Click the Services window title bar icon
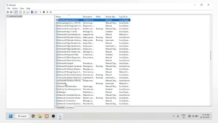Screen dimensions: 218x123 coord(7,5)
